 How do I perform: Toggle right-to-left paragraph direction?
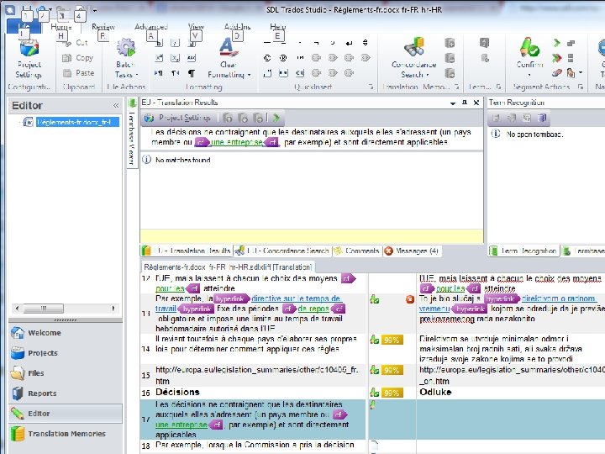click(175, 73)
